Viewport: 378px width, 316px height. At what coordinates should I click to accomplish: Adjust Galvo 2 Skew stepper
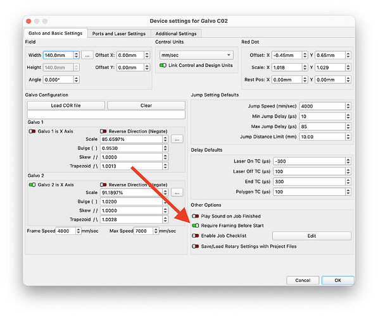(165, 210)
